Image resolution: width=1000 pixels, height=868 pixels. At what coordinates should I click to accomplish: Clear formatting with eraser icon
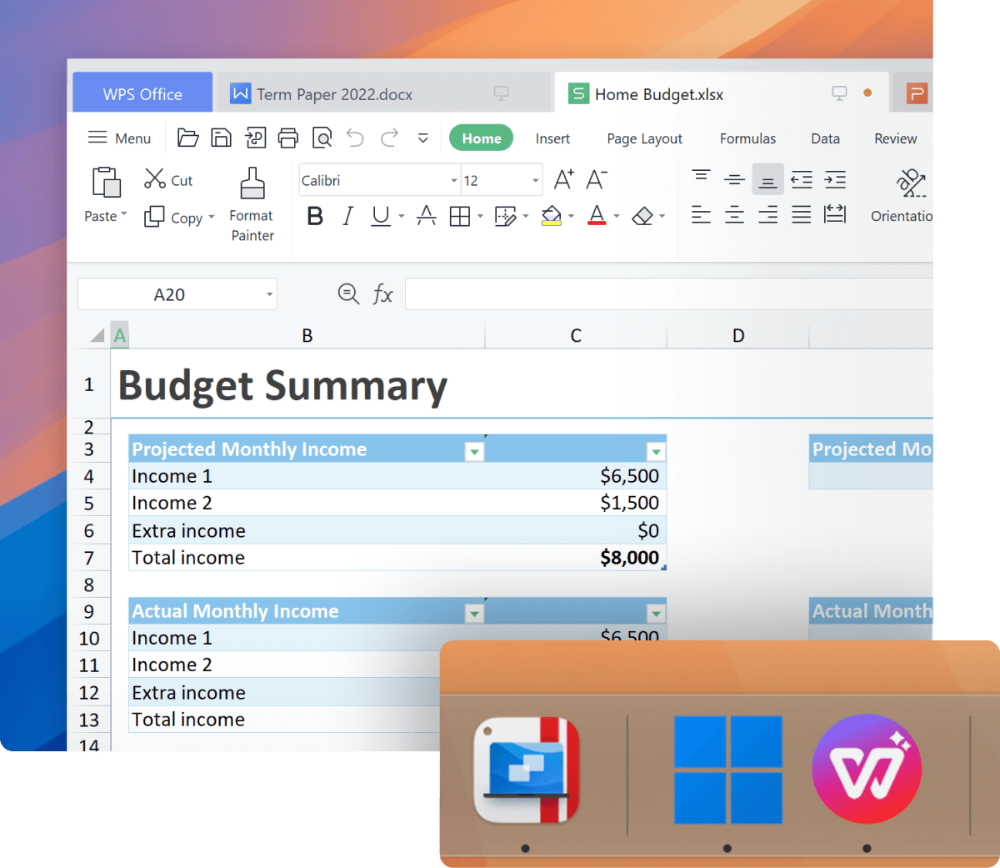[642, 217]
